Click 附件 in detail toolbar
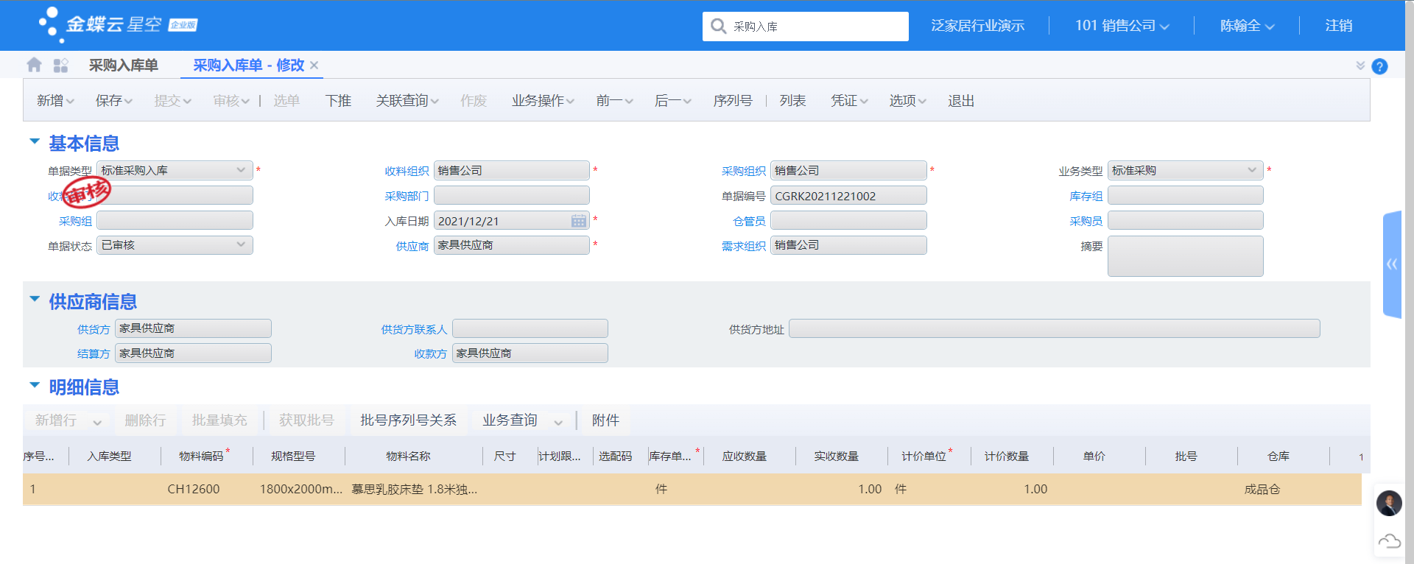Image resolution: width=1414 pixels, height=564 pixels. (605, 420)
